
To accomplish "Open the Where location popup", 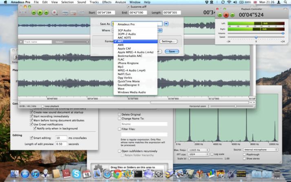I will tap(160, 30).
